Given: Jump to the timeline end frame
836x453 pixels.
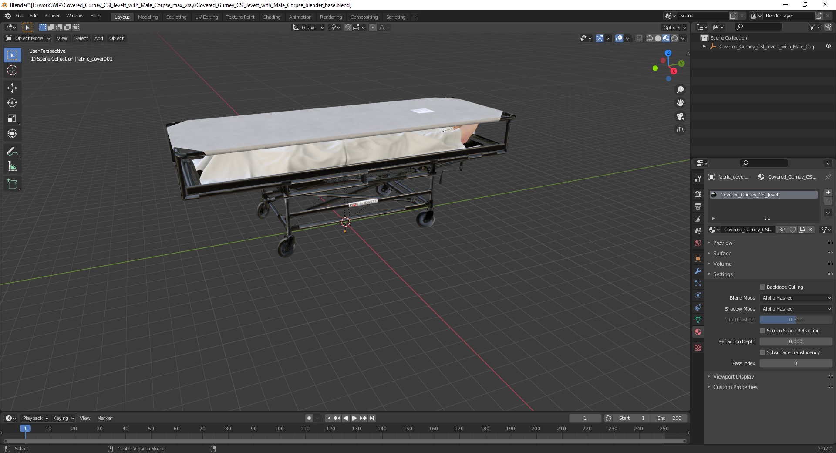Looking at the screenshot, I should (x=372, y=418).
